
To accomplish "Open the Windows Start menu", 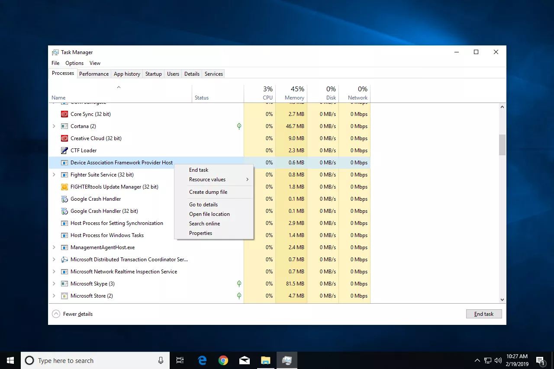I will pos(10,360).
